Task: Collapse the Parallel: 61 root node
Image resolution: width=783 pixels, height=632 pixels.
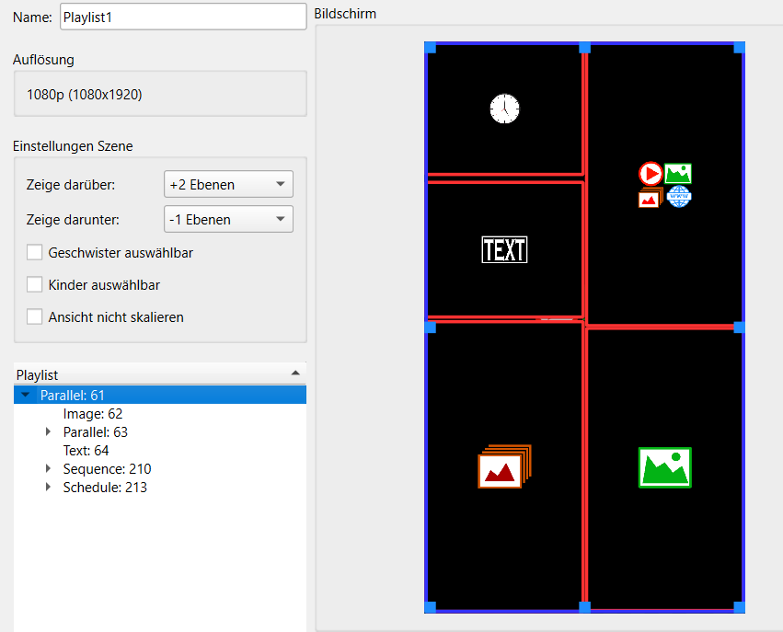Action: pos(26,396)
